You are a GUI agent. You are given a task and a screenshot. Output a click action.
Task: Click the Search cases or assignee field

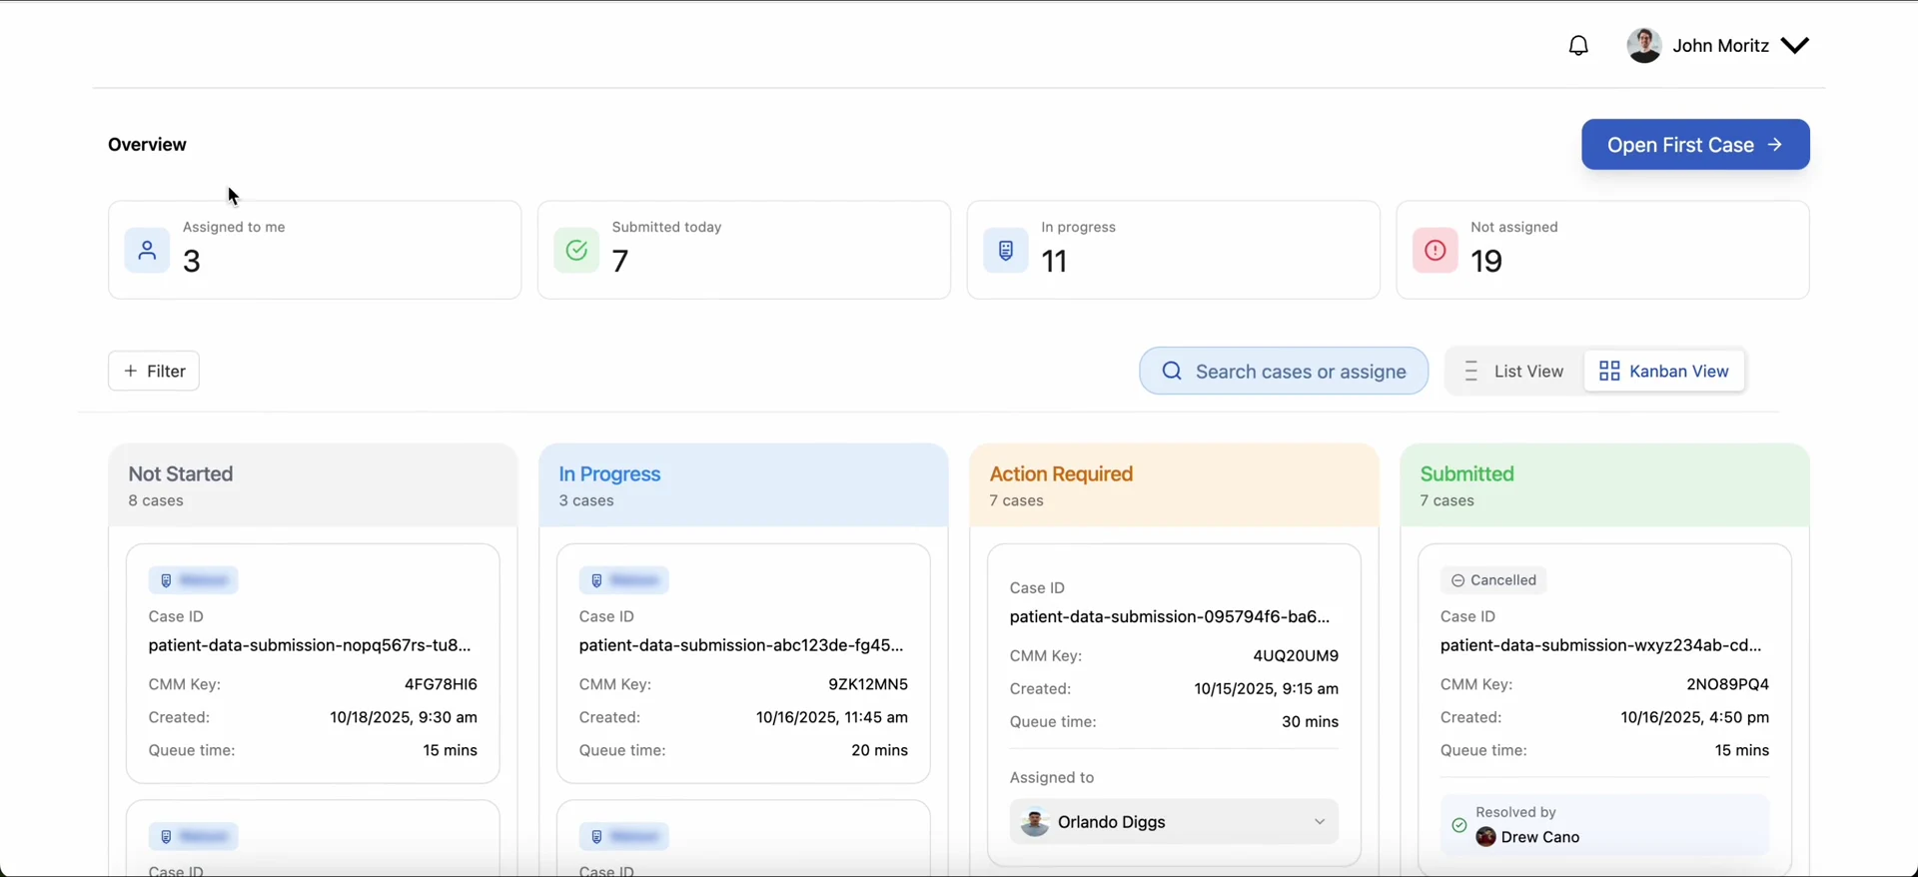1284,372
